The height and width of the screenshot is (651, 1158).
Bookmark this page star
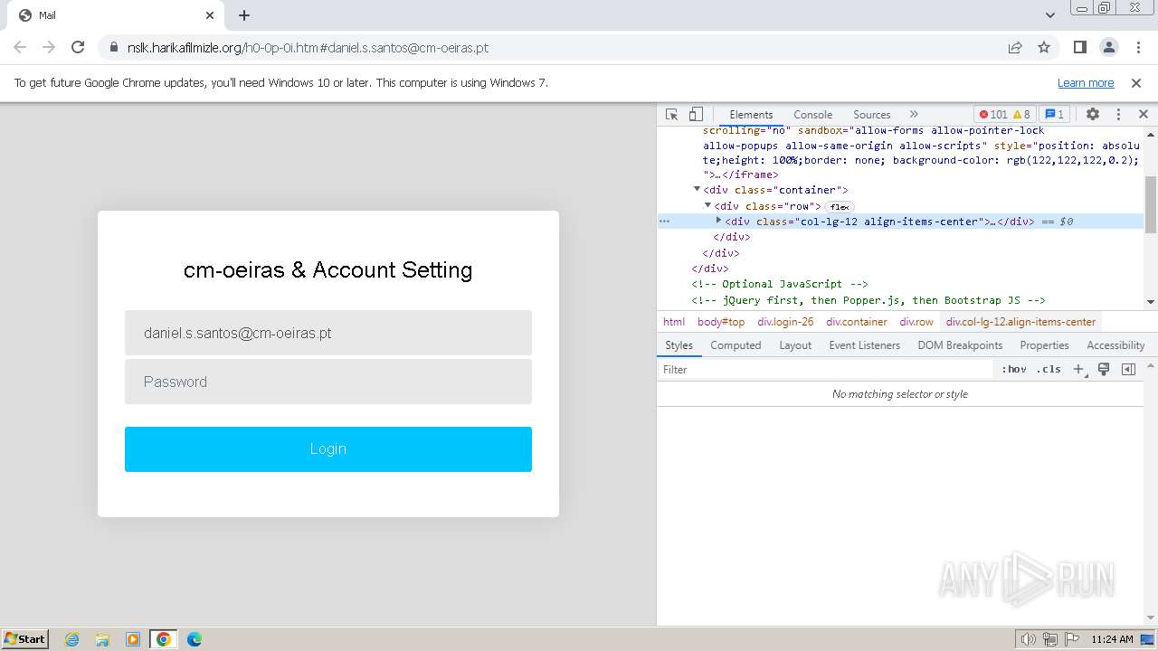point(1044,48)
